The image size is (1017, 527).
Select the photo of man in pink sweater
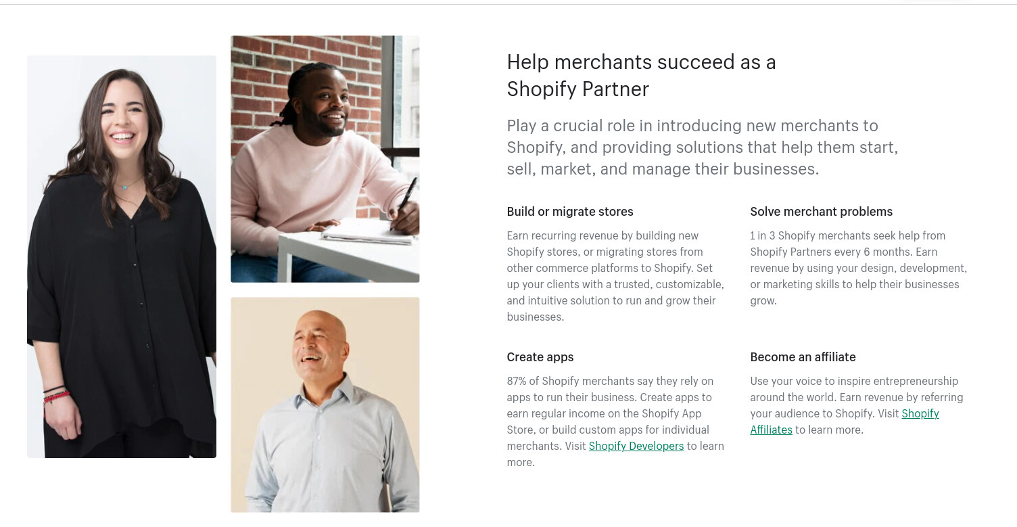tap(325, 159)
